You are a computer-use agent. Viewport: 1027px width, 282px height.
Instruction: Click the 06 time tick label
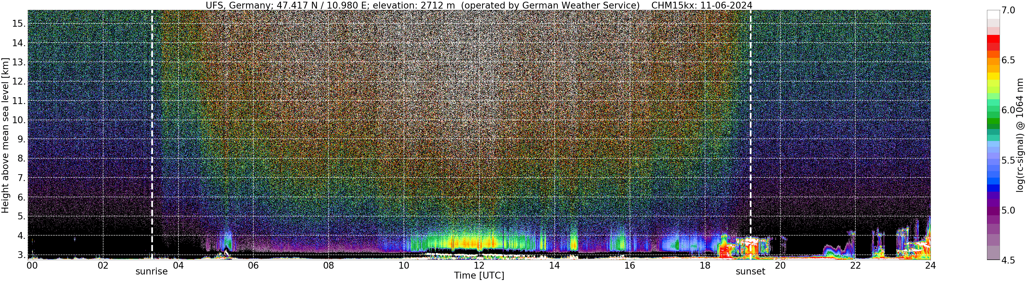pos(253,266)
